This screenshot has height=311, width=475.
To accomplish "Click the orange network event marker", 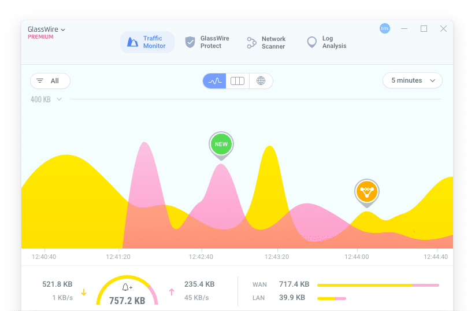I will pyautogui.click(x=366, y=191).
